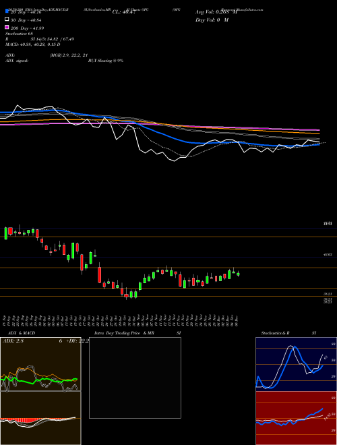Click the first green candlestick at chart start

[5, 233]
